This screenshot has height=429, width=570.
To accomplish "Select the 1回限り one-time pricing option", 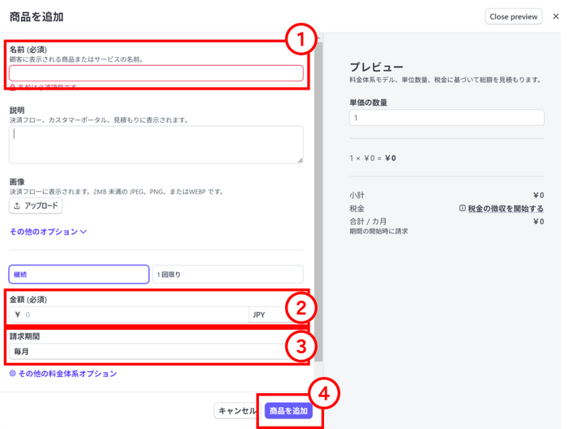I will pyautogui.click(x=227, y=274).
